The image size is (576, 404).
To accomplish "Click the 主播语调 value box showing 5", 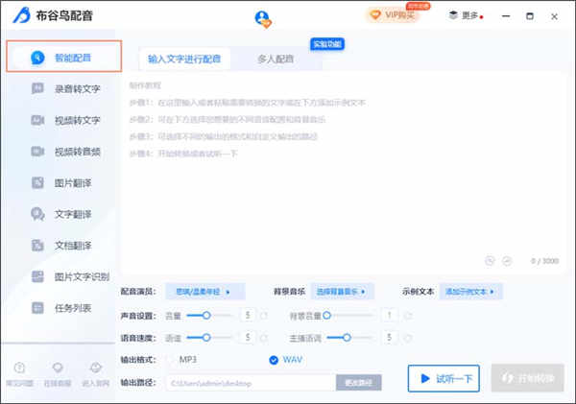I will point(390,337).
